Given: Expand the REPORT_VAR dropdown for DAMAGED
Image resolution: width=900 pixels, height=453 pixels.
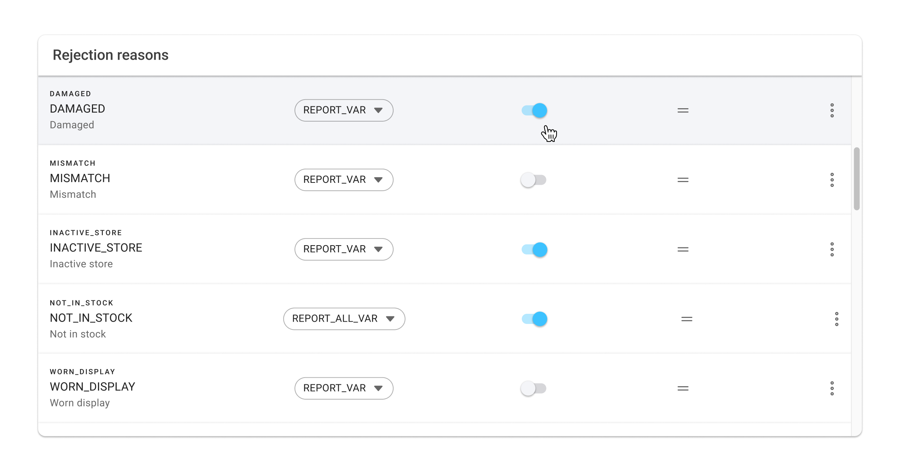Looking at the screenshot, I should [344, 110].
